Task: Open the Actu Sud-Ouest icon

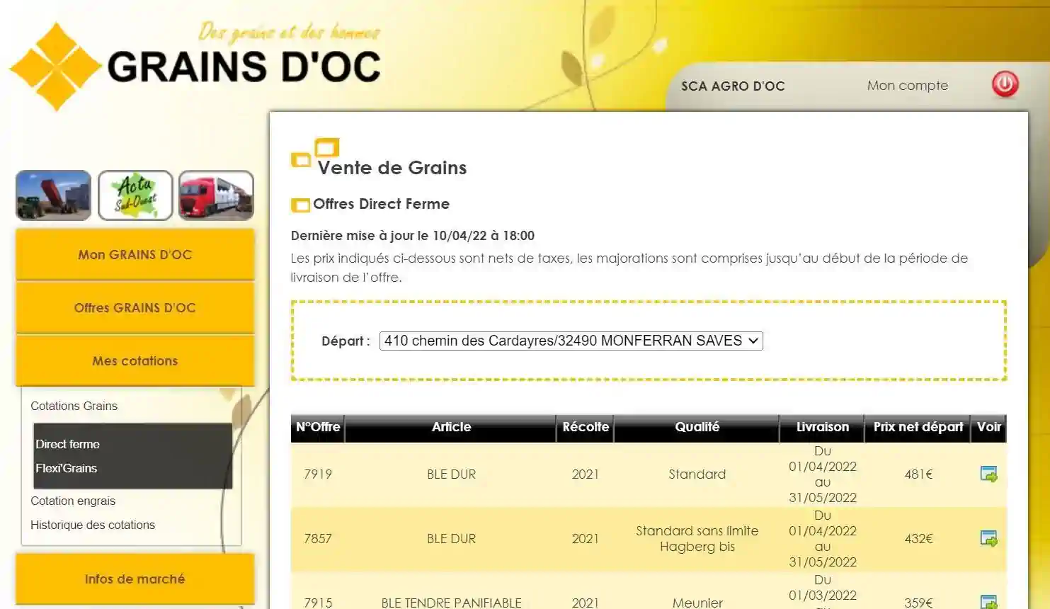Action: pyautogui.click(x=135, y=195)
